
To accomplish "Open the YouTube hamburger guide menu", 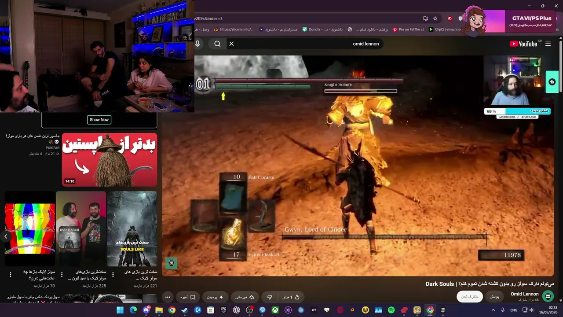I will click(548, 44).
